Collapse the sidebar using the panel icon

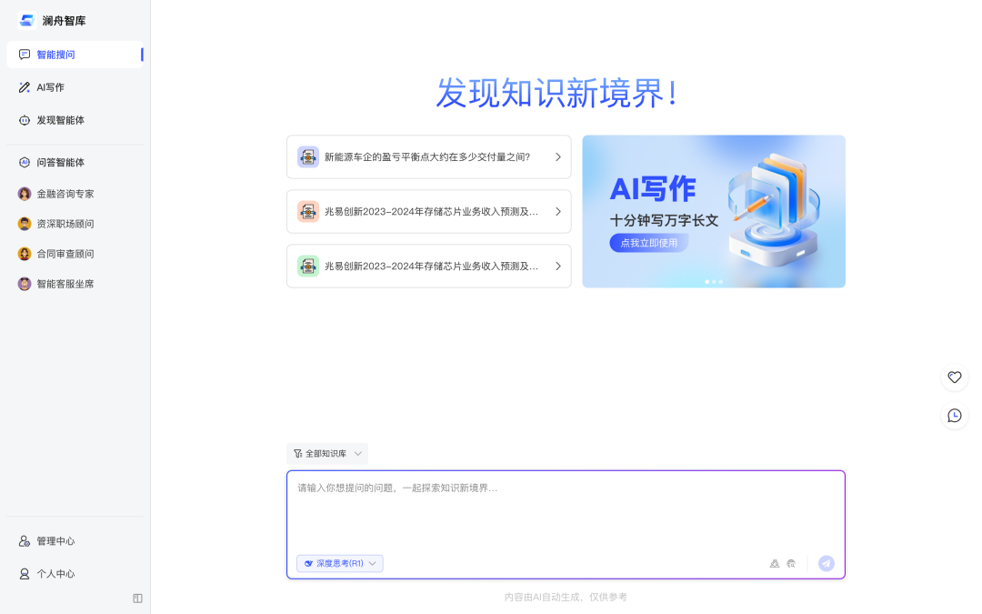(x=137, y=599)
